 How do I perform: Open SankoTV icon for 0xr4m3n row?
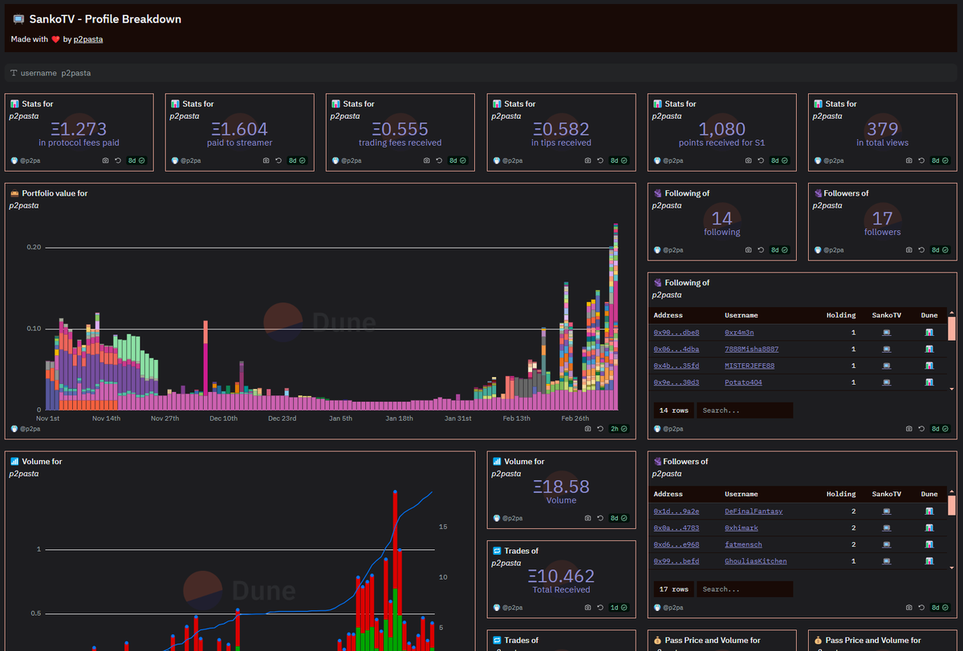point(887,332)
